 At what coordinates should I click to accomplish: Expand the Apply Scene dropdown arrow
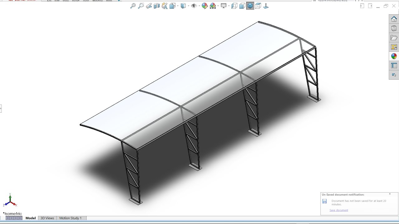[x=218, y=6]
